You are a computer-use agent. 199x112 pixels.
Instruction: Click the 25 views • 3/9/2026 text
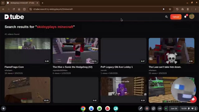(x=158, y=73)
